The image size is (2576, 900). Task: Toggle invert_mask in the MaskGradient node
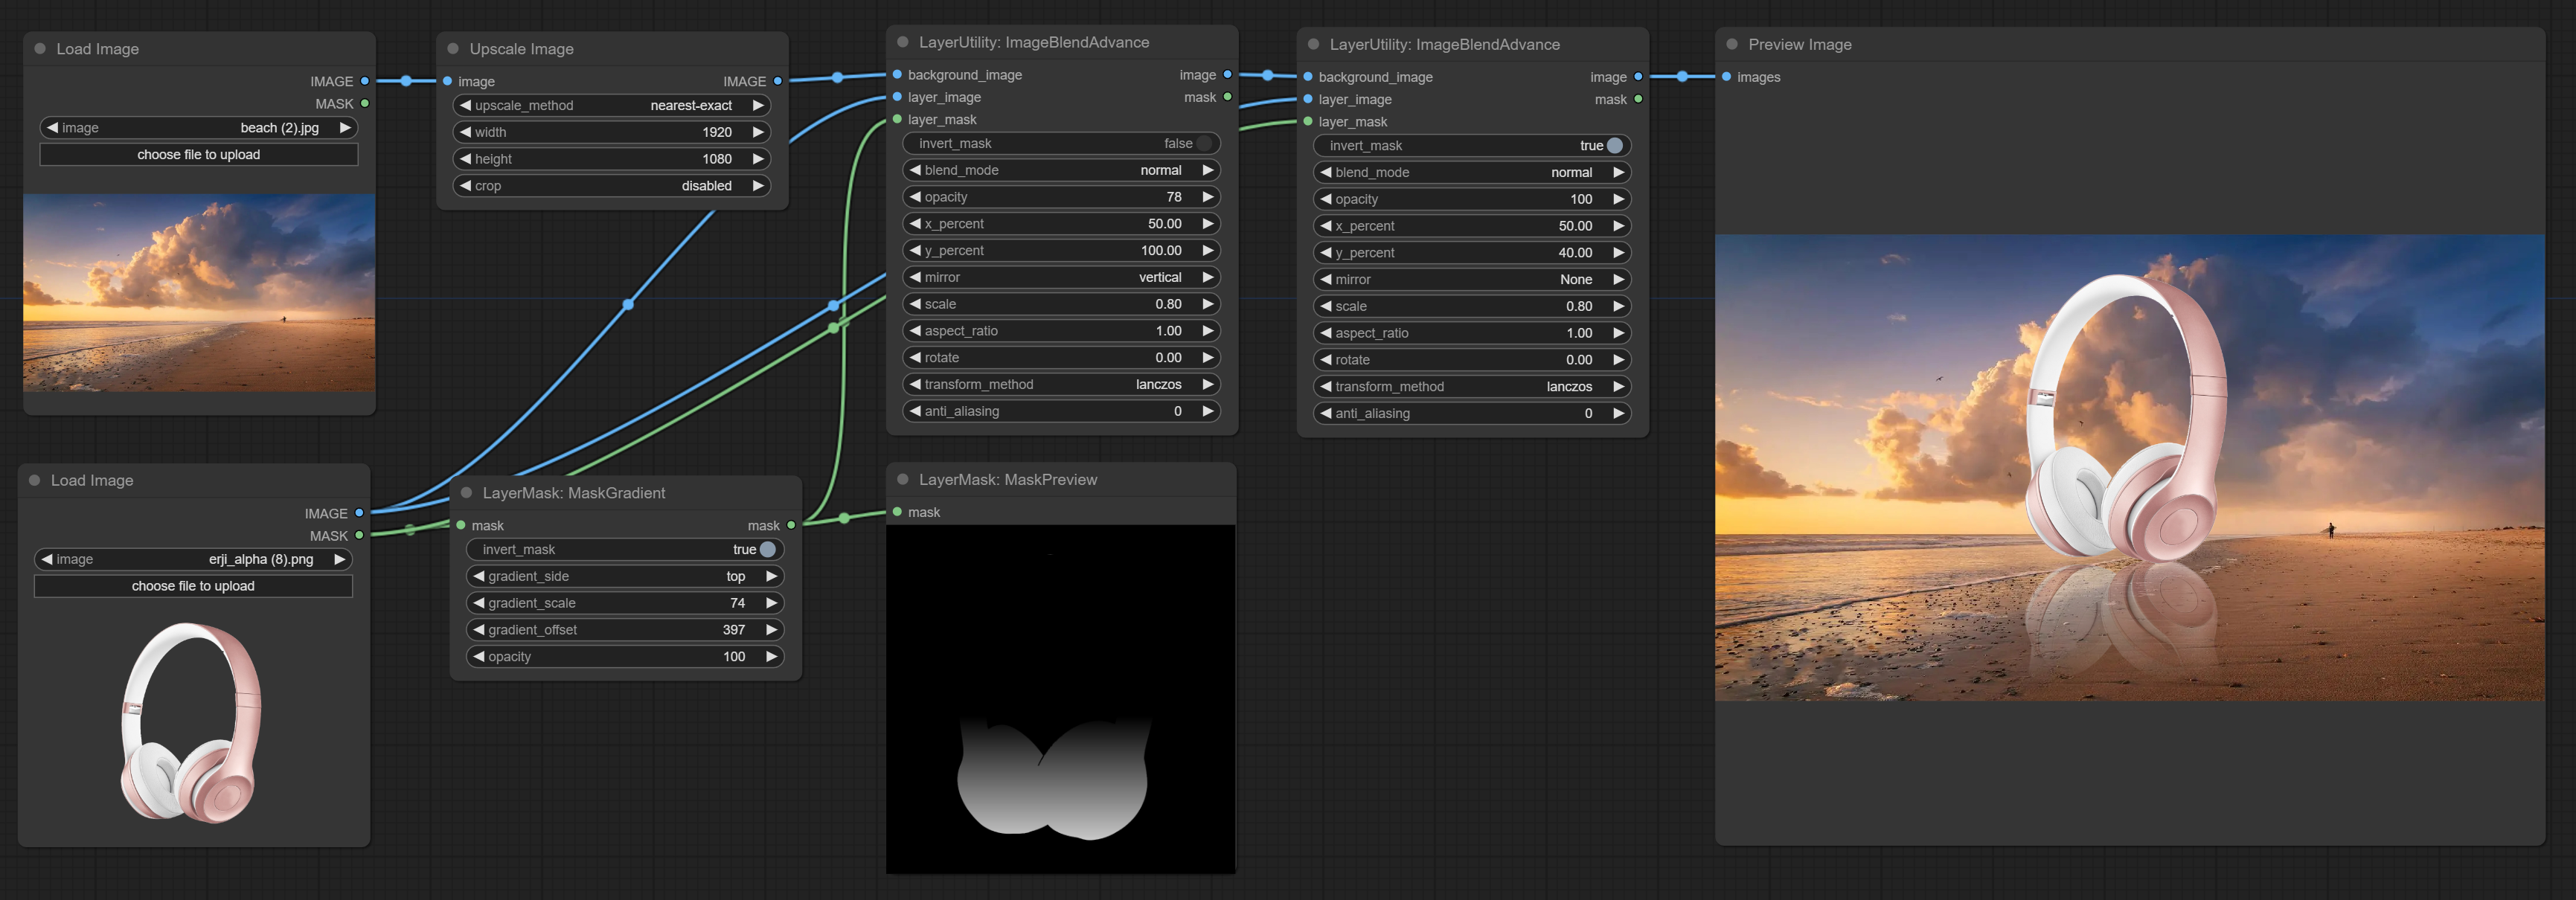[x=767, y=550]
